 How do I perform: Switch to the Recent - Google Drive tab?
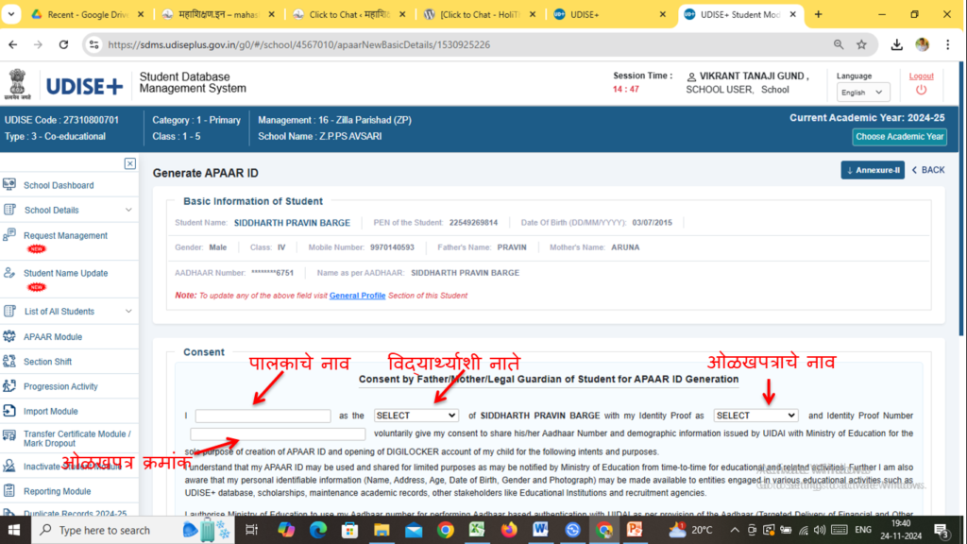pyautogui.click(x=88, y=14)
